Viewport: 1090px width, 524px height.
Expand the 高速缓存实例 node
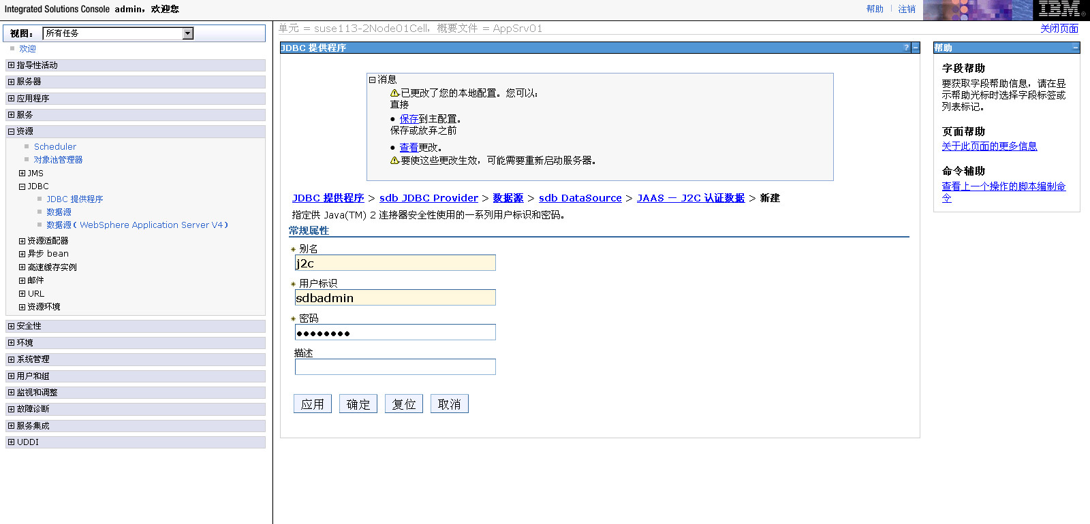point(22,267)
